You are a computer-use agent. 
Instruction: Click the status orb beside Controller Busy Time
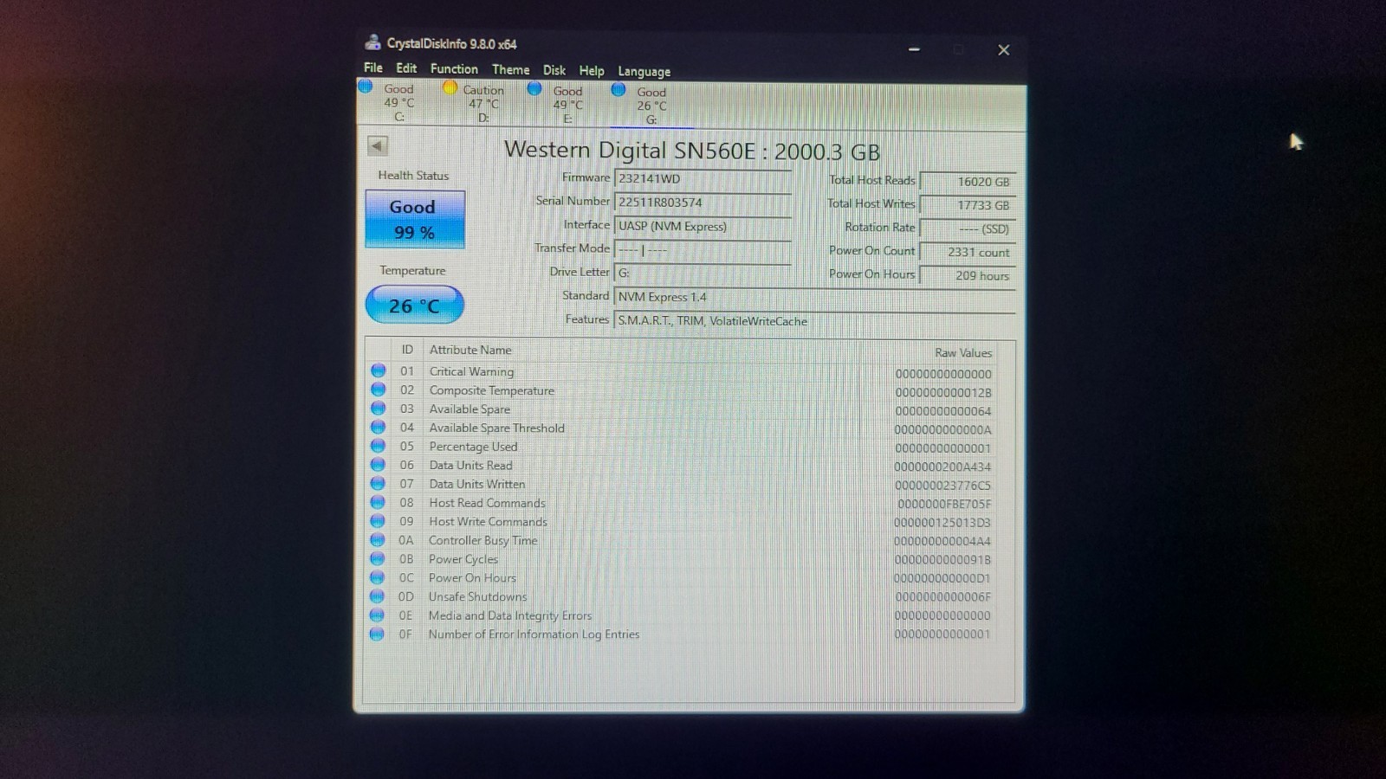[378, 539]
